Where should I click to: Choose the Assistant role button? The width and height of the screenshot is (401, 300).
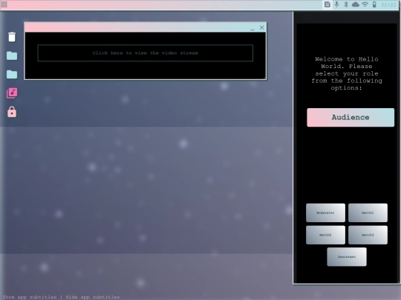[x=347, y=257]
